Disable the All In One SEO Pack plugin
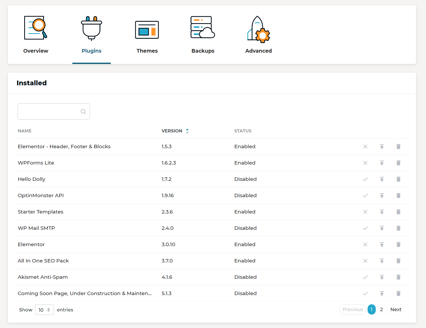Viewport: 426px width, 328px height. [x=365, y=261]
